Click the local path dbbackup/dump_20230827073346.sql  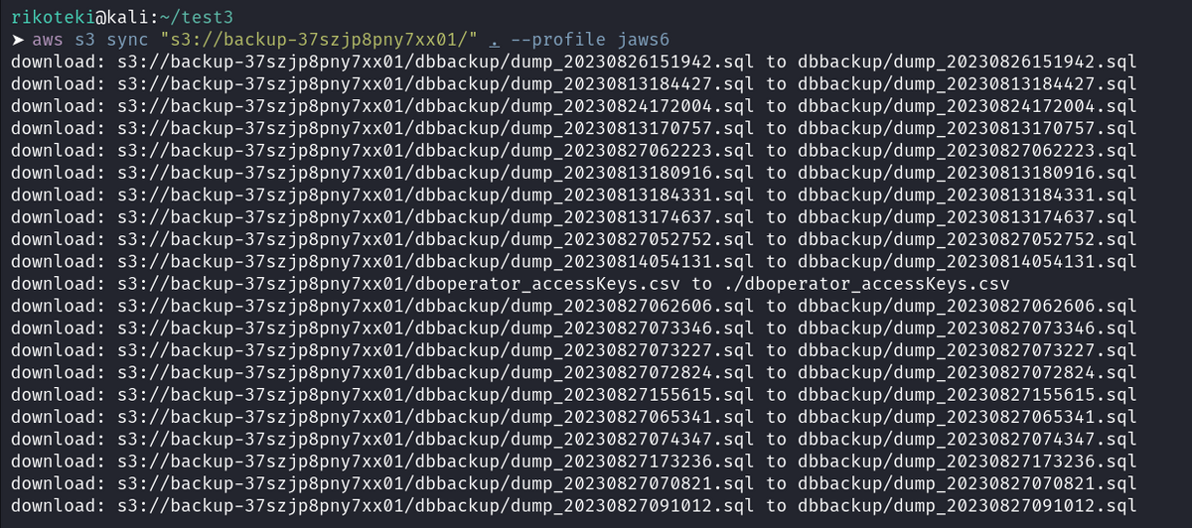pos(968,330)
